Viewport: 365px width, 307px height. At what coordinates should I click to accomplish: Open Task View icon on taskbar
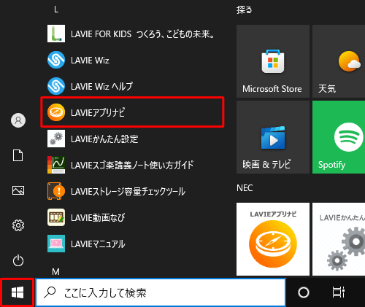[x=339, y=292]
